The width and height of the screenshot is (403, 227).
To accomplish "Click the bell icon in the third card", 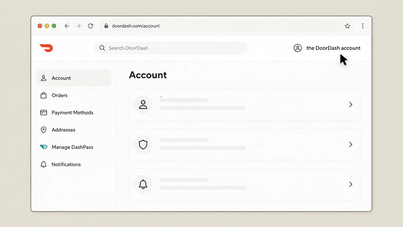I will pyautogui.click(x=143, y=184).
